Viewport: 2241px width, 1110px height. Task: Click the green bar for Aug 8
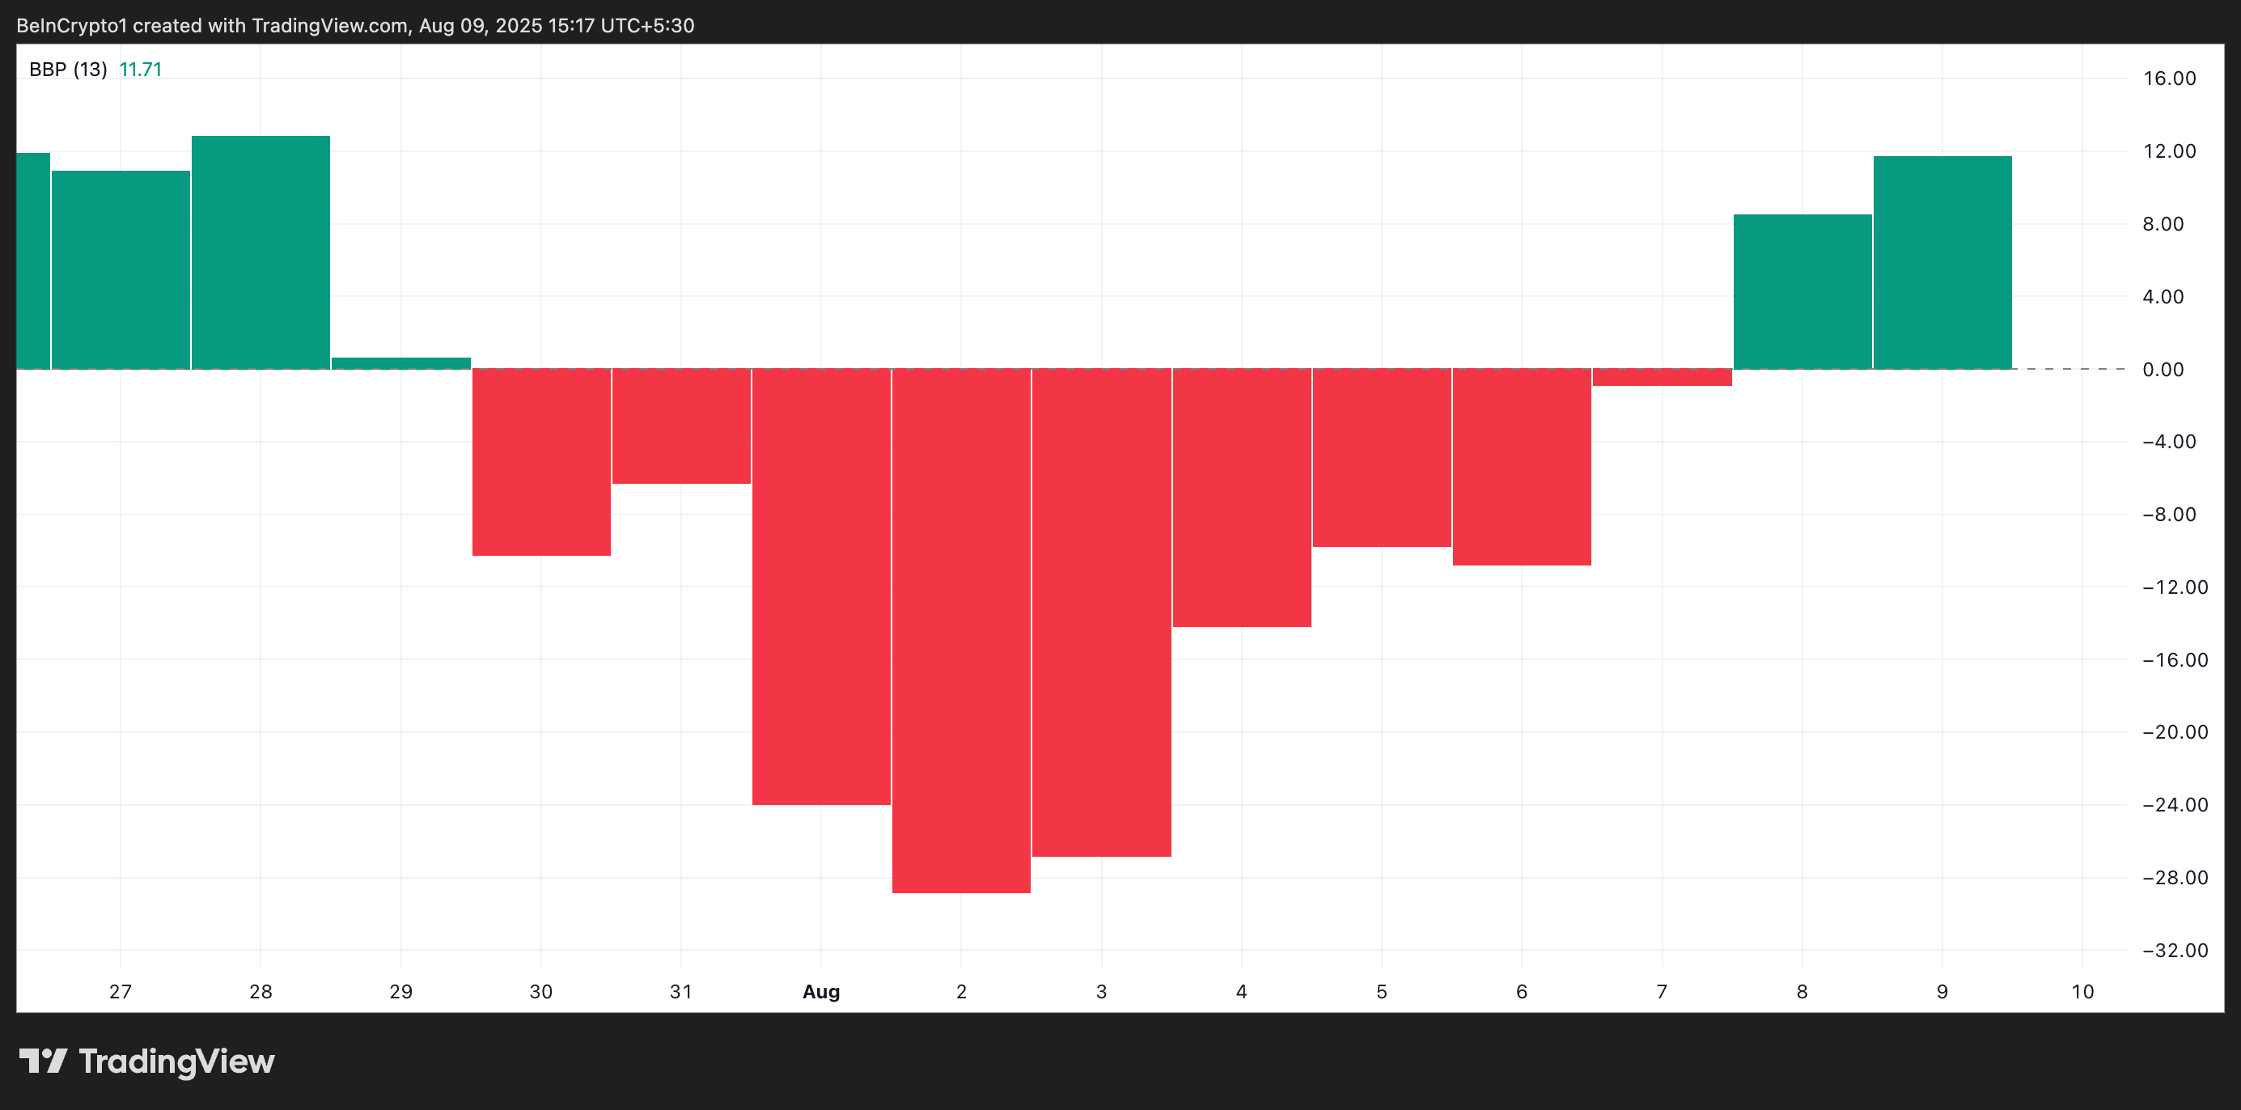click(x=1802, y=291)
